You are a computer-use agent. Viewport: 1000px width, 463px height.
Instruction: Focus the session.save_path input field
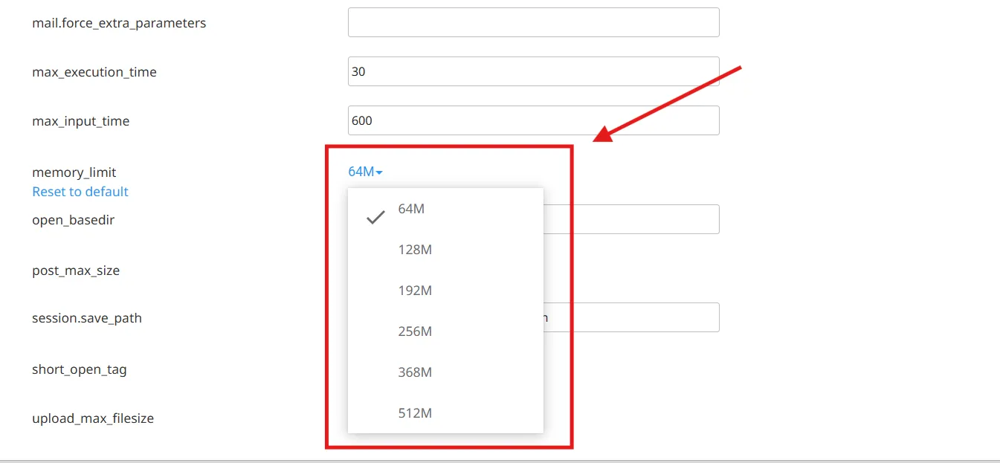click(630, 317)
